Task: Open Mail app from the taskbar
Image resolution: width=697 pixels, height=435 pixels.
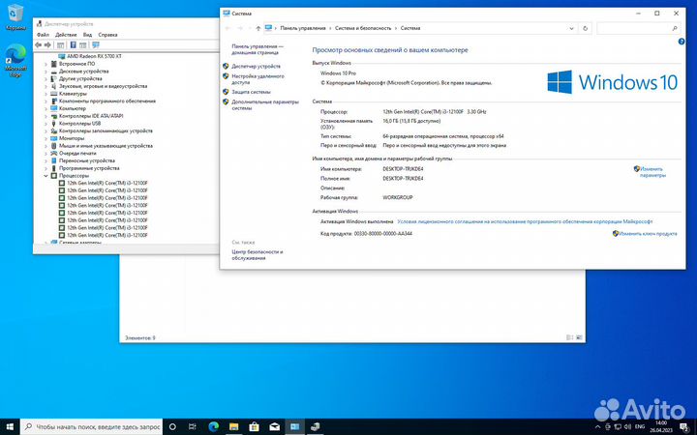Action: [x=275, y=427]
